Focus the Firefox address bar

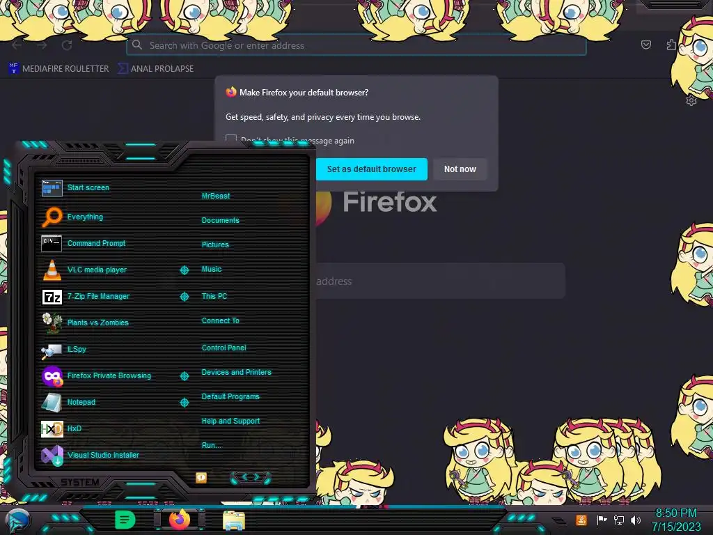click(356, 45)
